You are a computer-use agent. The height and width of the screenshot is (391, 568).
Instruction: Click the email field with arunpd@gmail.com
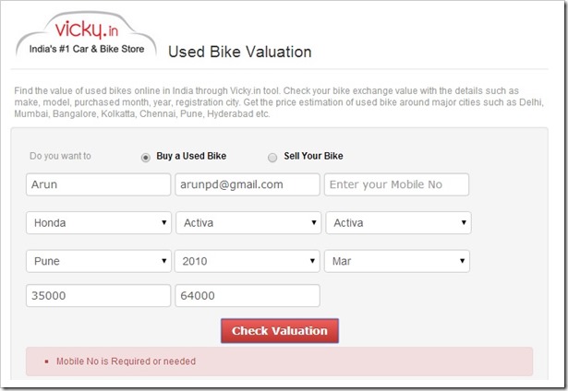click(247, 184)
